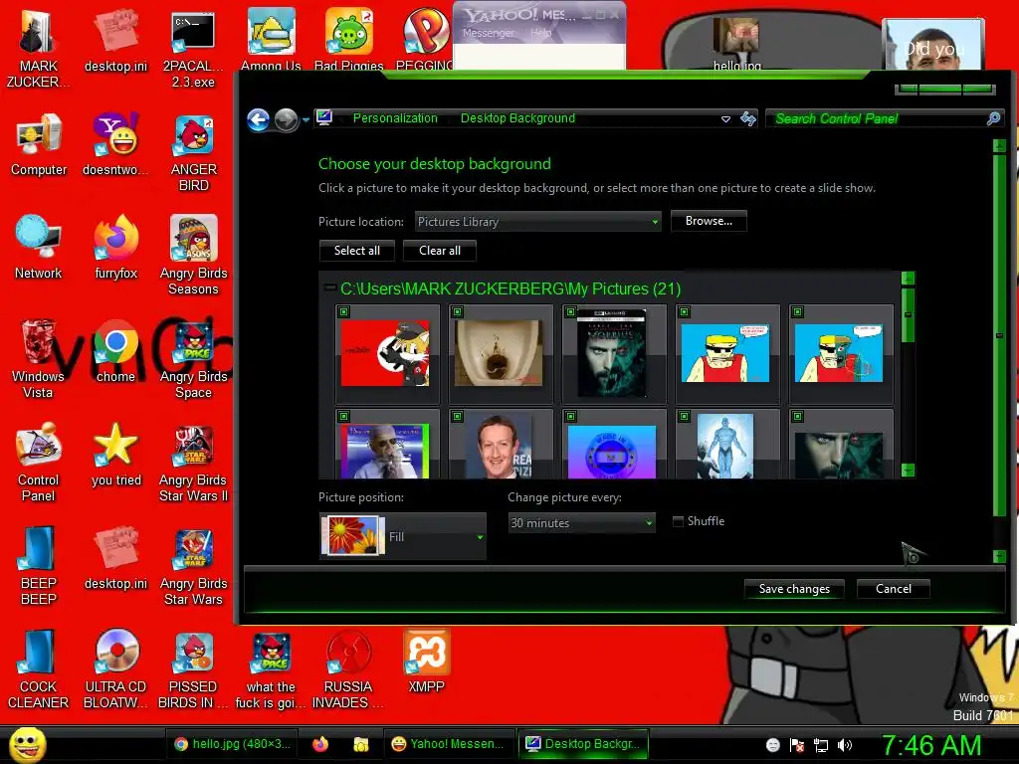
Task: Open the Messenger menu in Yahoo window
Action: click(489, 33)
